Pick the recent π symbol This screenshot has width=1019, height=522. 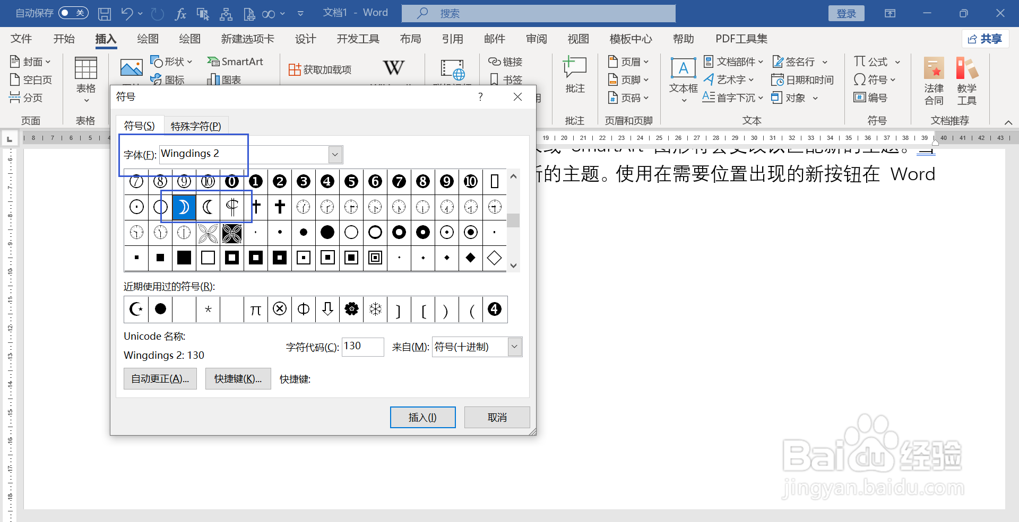pos(256,309)
